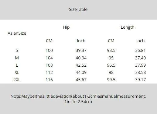Click the CM label under Length
This screenshot has height=114, width=157.
point(111,41)
